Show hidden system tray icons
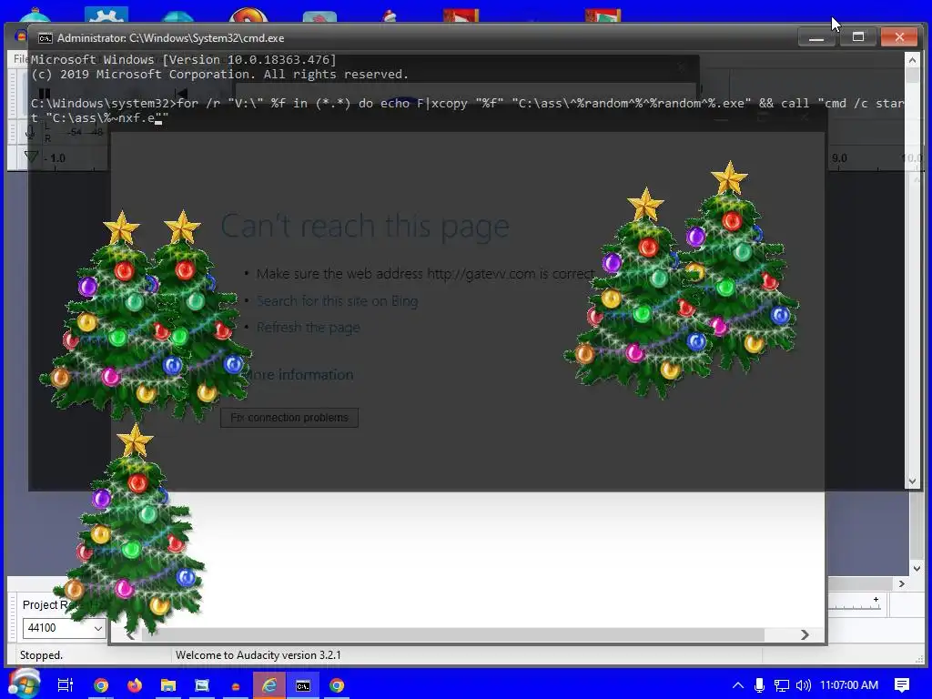Screen dimensions: 932x699 pos(737,684)
